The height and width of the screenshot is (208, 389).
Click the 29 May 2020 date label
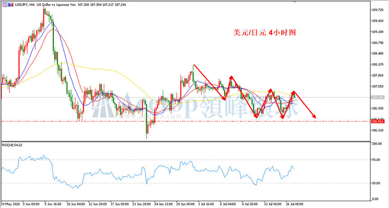[9, 204]
